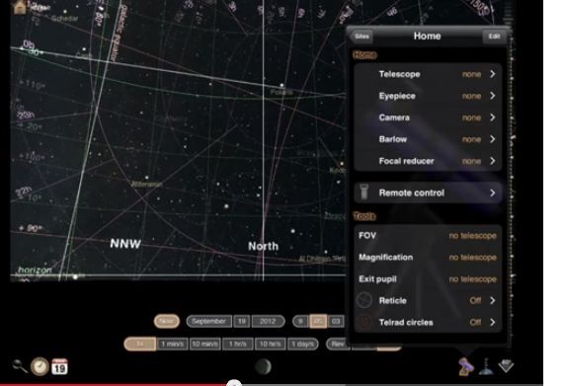Expand the Eyepiece selection row
This screenshot has width=564, height=386.
click(x=428, y=96)
